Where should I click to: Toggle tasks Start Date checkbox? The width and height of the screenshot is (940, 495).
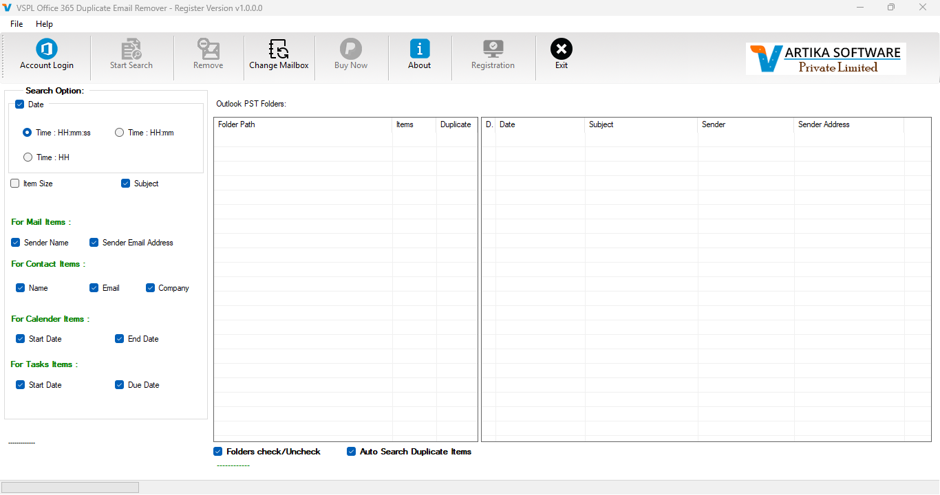pos(20,385)
